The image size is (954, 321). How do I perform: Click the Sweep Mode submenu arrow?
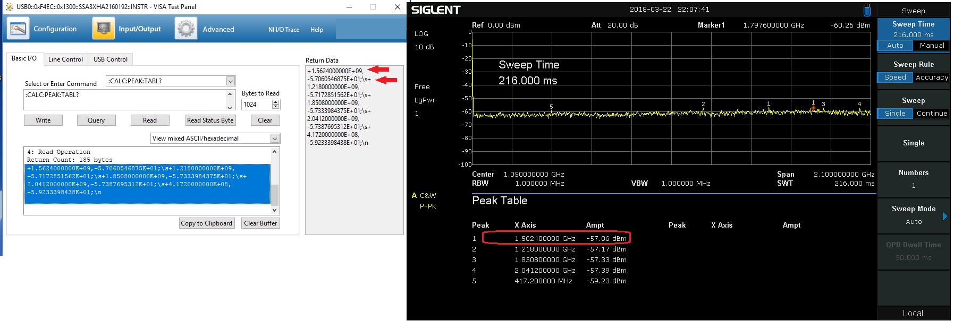[x=945, y=216]
